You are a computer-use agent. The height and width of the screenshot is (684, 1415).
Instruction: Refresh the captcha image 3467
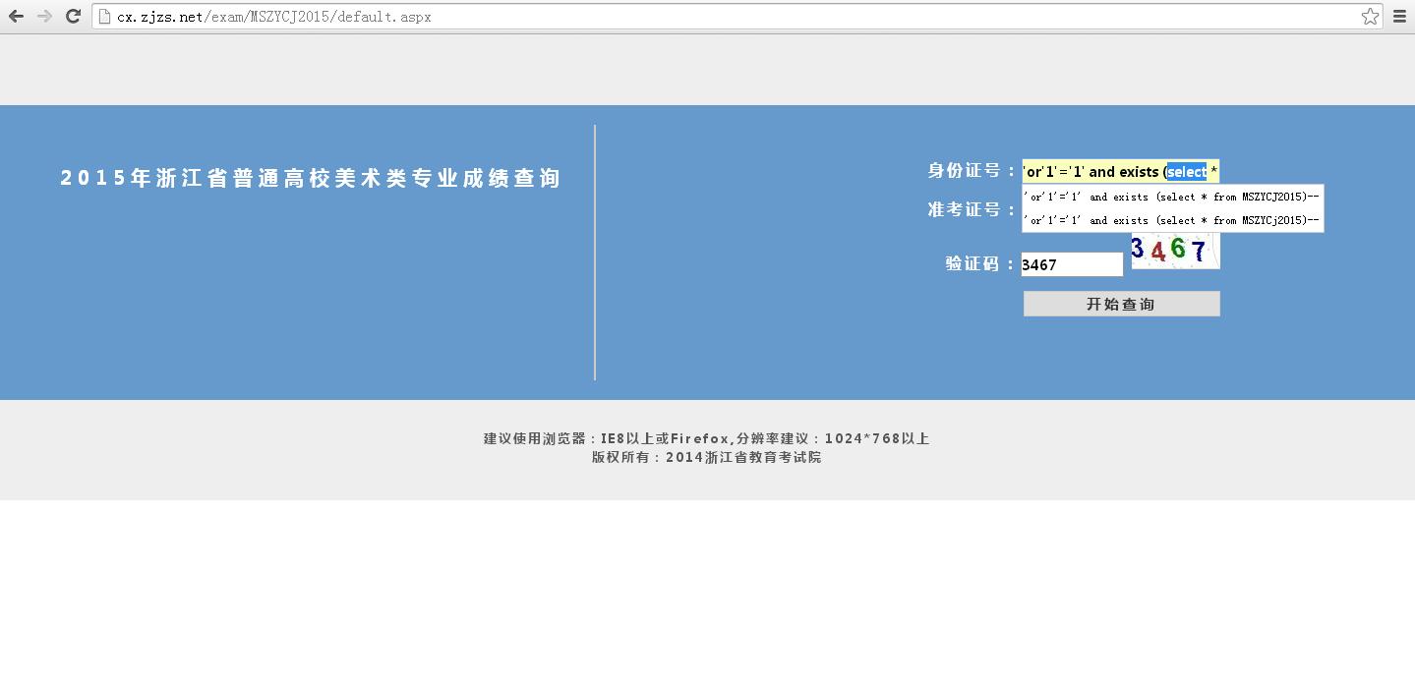pyautogui.click(x=1175, y=251)
